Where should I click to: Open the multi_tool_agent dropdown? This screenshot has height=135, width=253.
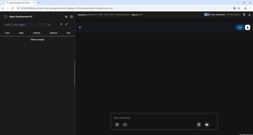coord(27,25)
